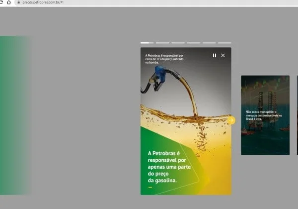Open the 'Não existe monopólio' story card
The width and height of the screenshot is (298, 209).
(265, 115)
